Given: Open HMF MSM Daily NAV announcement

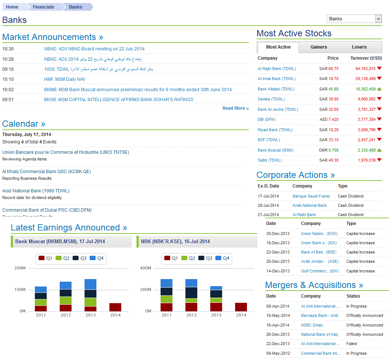Looking at the screenshot, I should pyautogui.click(x=65, y=79).
